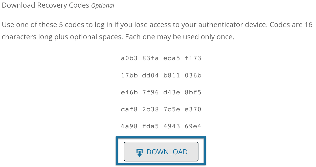Click the '17bb' segment of second code

tap(129, 75)
